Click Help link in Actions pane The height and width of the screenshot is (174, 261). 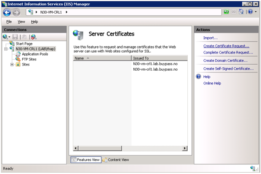(x=207, y=77)
